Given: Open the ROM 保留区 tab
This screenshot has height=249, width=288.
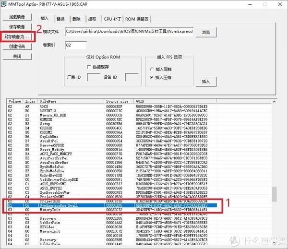Looking at the screenshot, I should click(x=137, y=19).
